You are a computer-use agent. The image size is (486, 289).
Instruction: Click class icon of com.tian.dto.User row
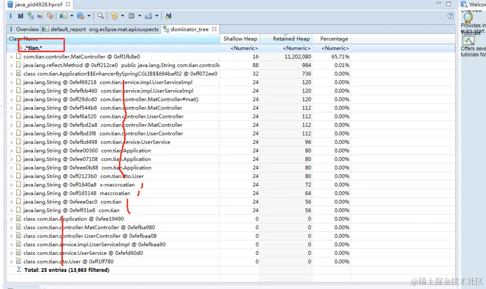(18, 262)
